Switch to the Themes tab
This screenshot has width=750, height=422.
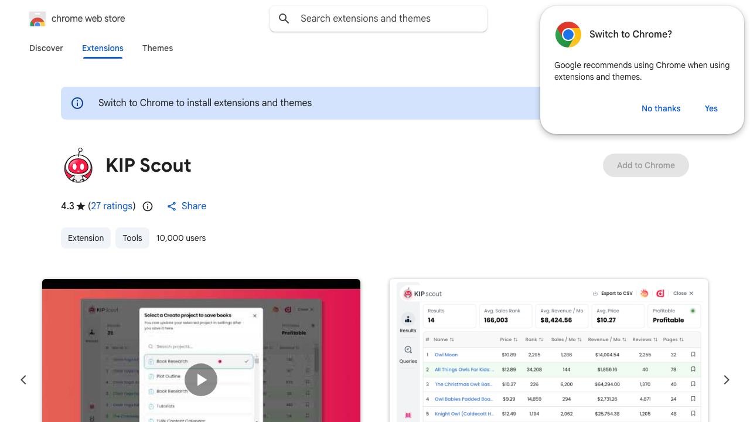(158, 48)
